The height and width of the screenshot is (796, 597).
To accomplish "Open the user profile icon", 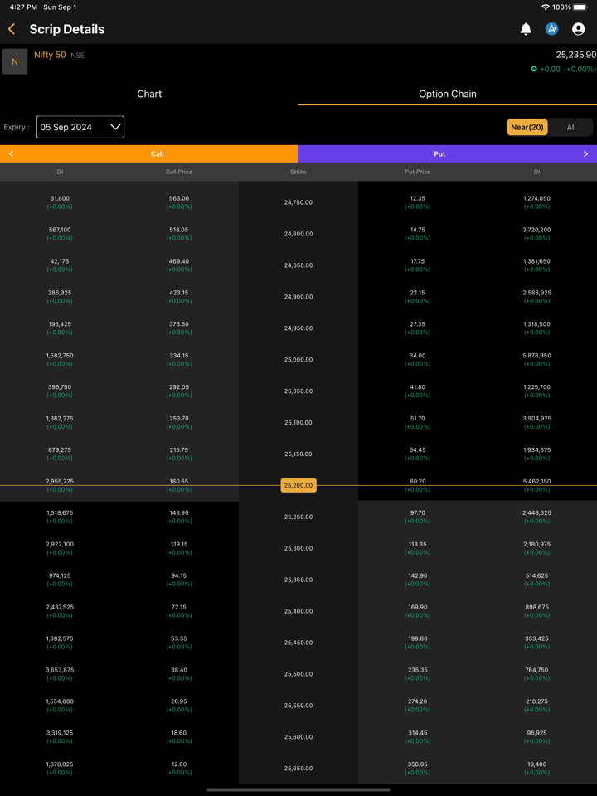I will (579, 29).
